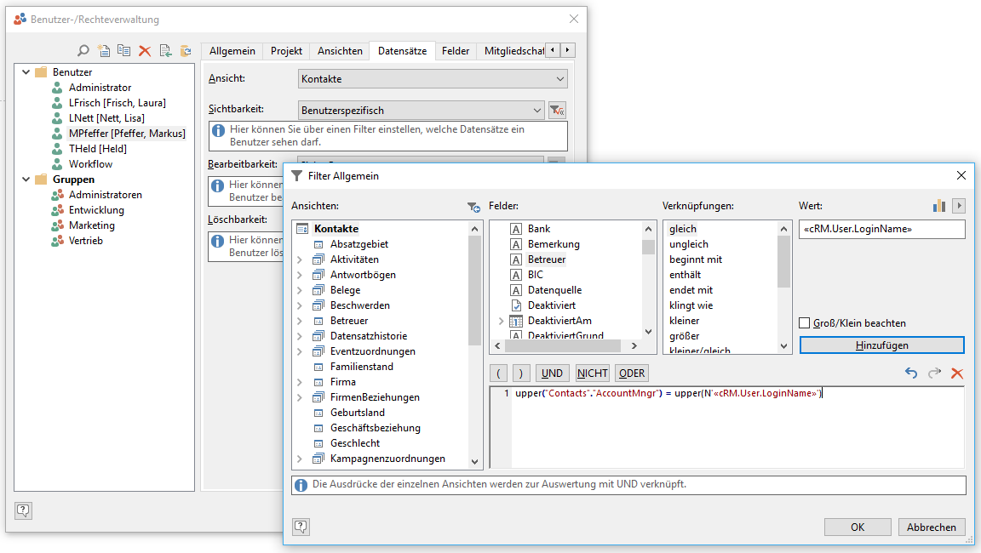Click the undo arrow above the expression editor
Image resolution: width=981 pixels, height=553 pixels.
click(911, 373)
